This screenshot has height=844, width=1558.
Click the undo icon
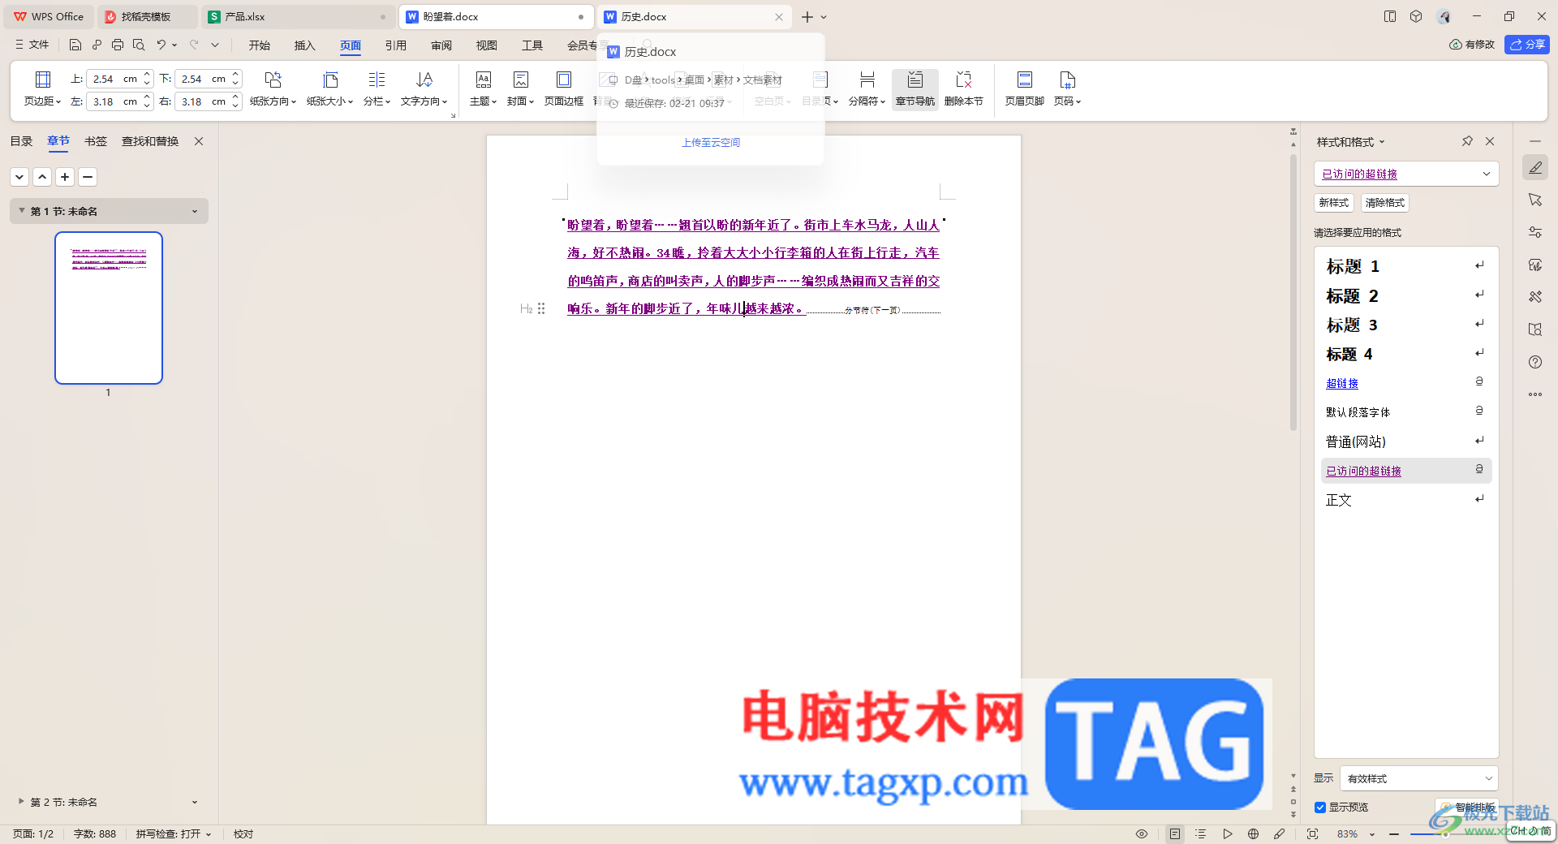[161, 45]
